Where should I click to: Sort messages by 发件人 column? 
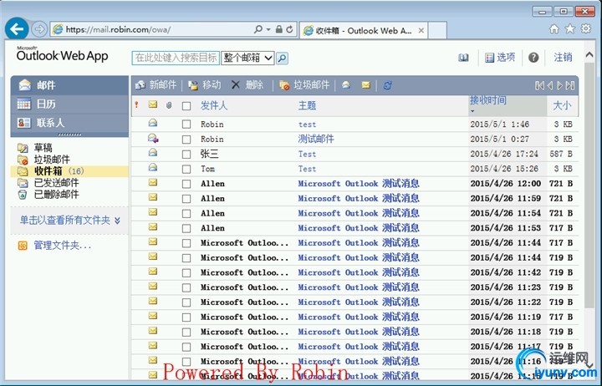coord(214,105)
